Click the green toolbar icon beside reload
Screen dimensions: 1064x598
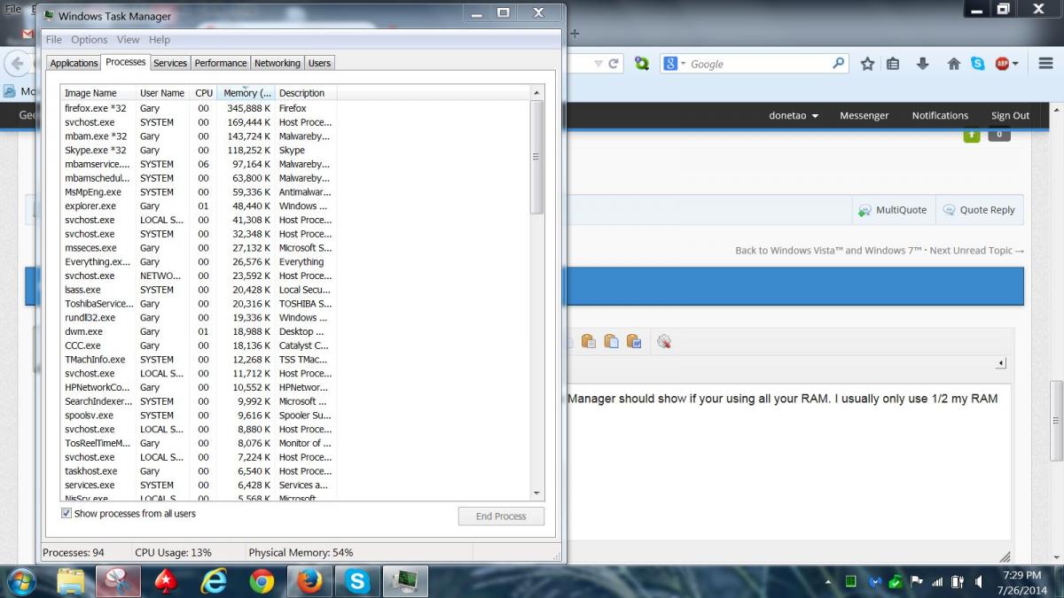click(x=642, y=64)
